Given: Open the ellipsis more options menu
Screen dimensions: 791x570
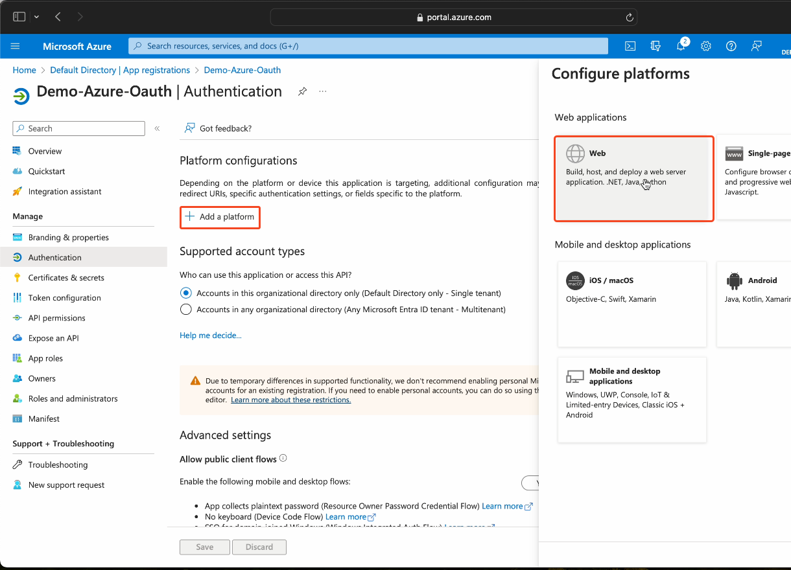Looking at the screenshot, I should pos(323,92).
